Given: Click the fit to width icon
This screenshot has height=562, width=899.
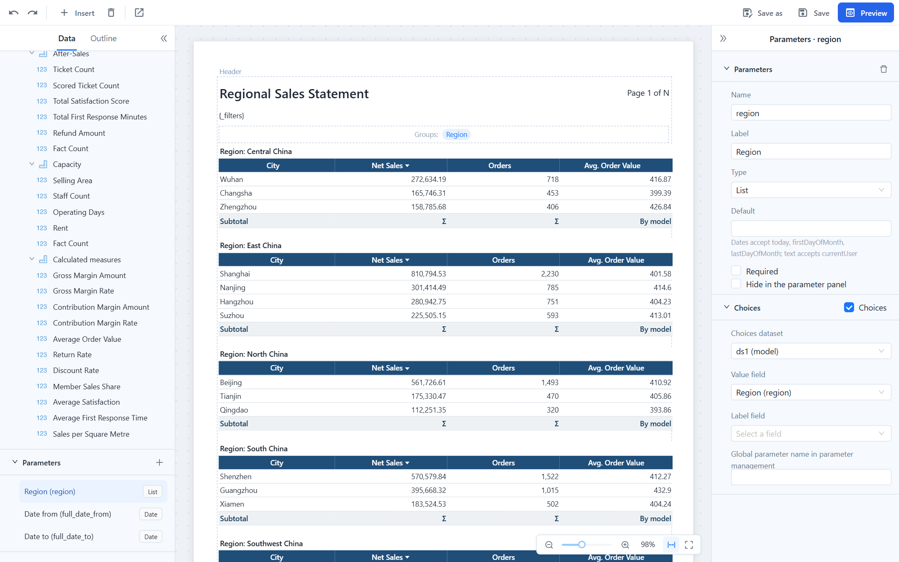Looking at the screenshot, I should click(671, 545).
